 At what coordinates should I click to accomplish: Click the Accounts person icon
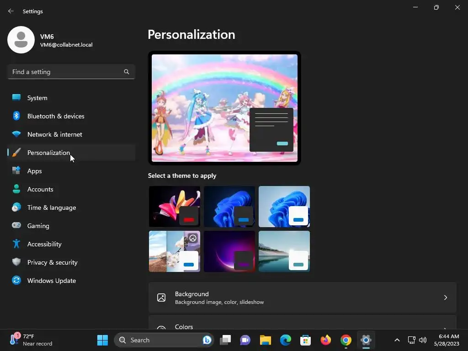16,189
